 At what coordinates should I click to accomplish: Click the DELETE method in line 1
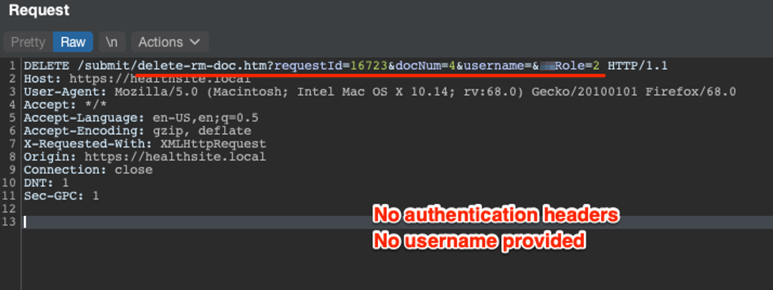point(42,66)
